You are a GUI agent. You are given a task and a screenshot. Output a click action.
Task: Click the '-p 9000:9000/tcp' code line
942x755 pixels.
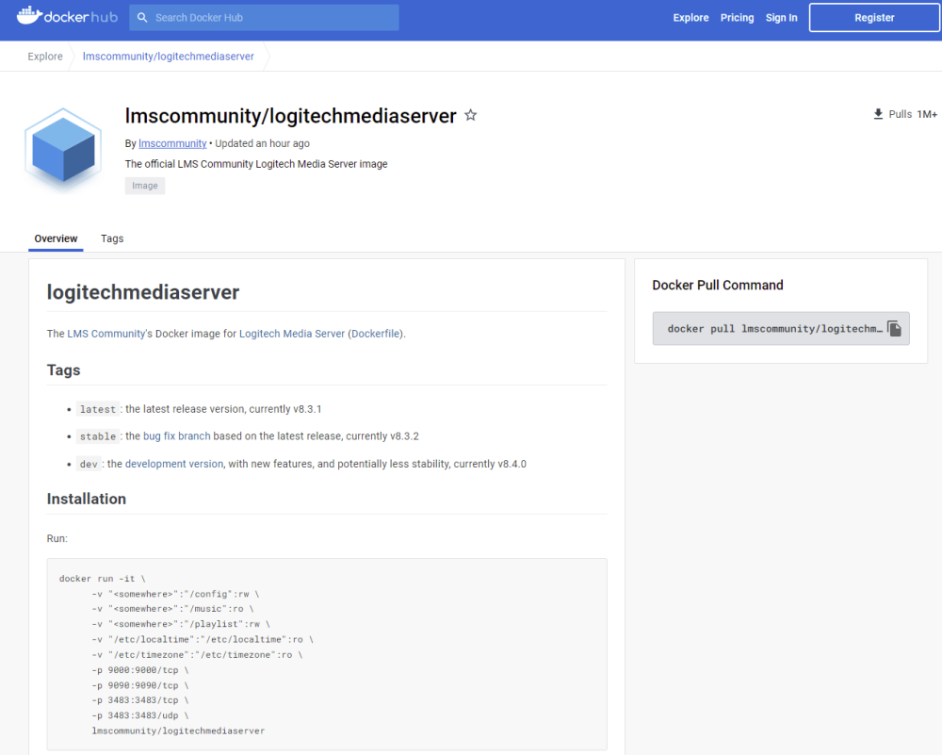[140, 669]
